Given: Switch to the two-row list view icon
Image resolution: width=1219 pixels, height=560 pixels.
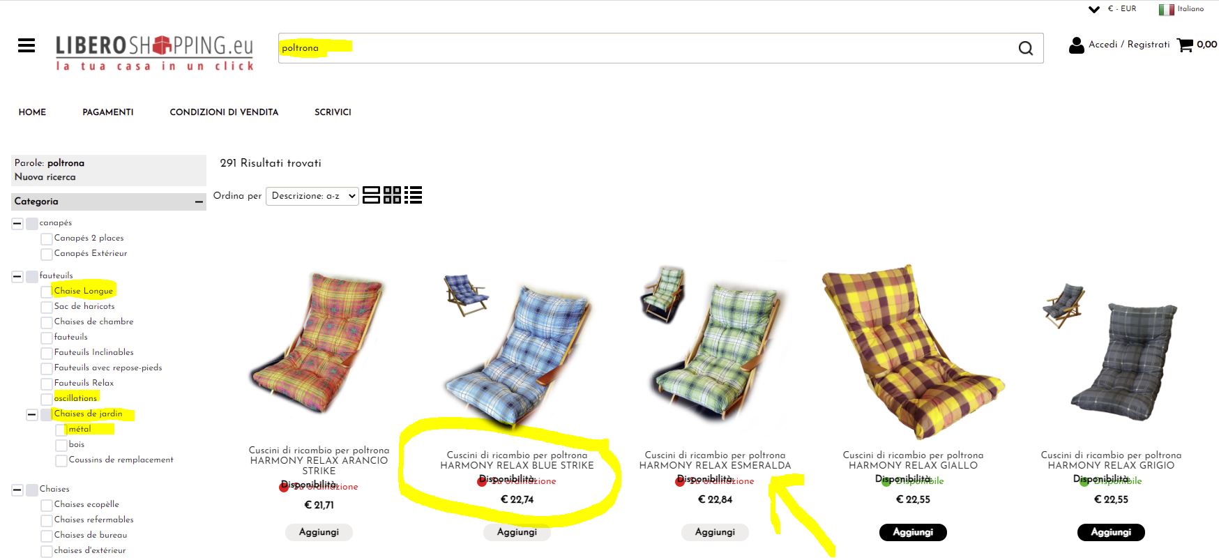Looking at the screenshot, I should [x=371, y=195].
